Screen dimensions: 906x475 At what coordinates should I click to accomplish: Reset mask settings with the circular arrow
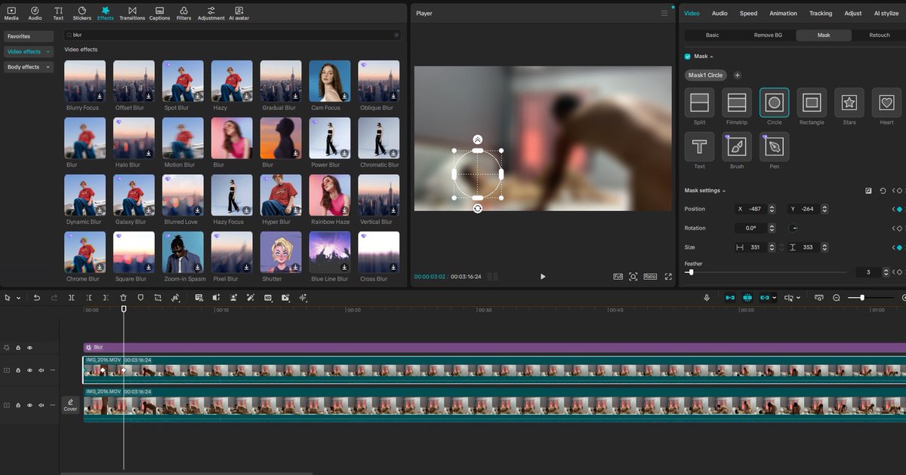point(883,191)
